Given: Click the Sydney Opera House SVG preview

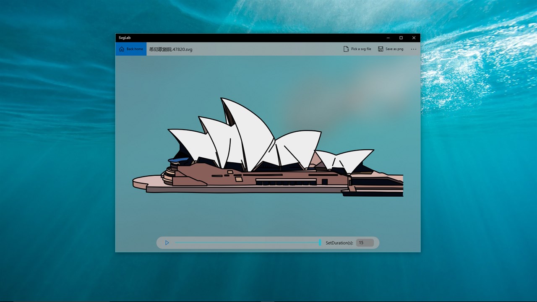Looking at the screenshot, I should pyautogui.click(x=268, y=147).
